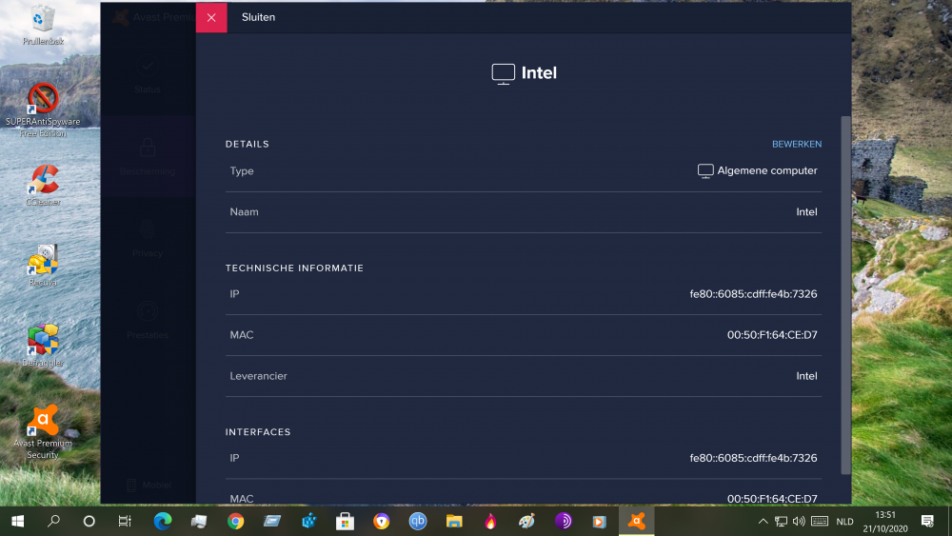Click the active Avast taskbar icon
Image resolution: width=952 pixels, height=536 pixels.
pyautogui.click(x=636, y=521)
